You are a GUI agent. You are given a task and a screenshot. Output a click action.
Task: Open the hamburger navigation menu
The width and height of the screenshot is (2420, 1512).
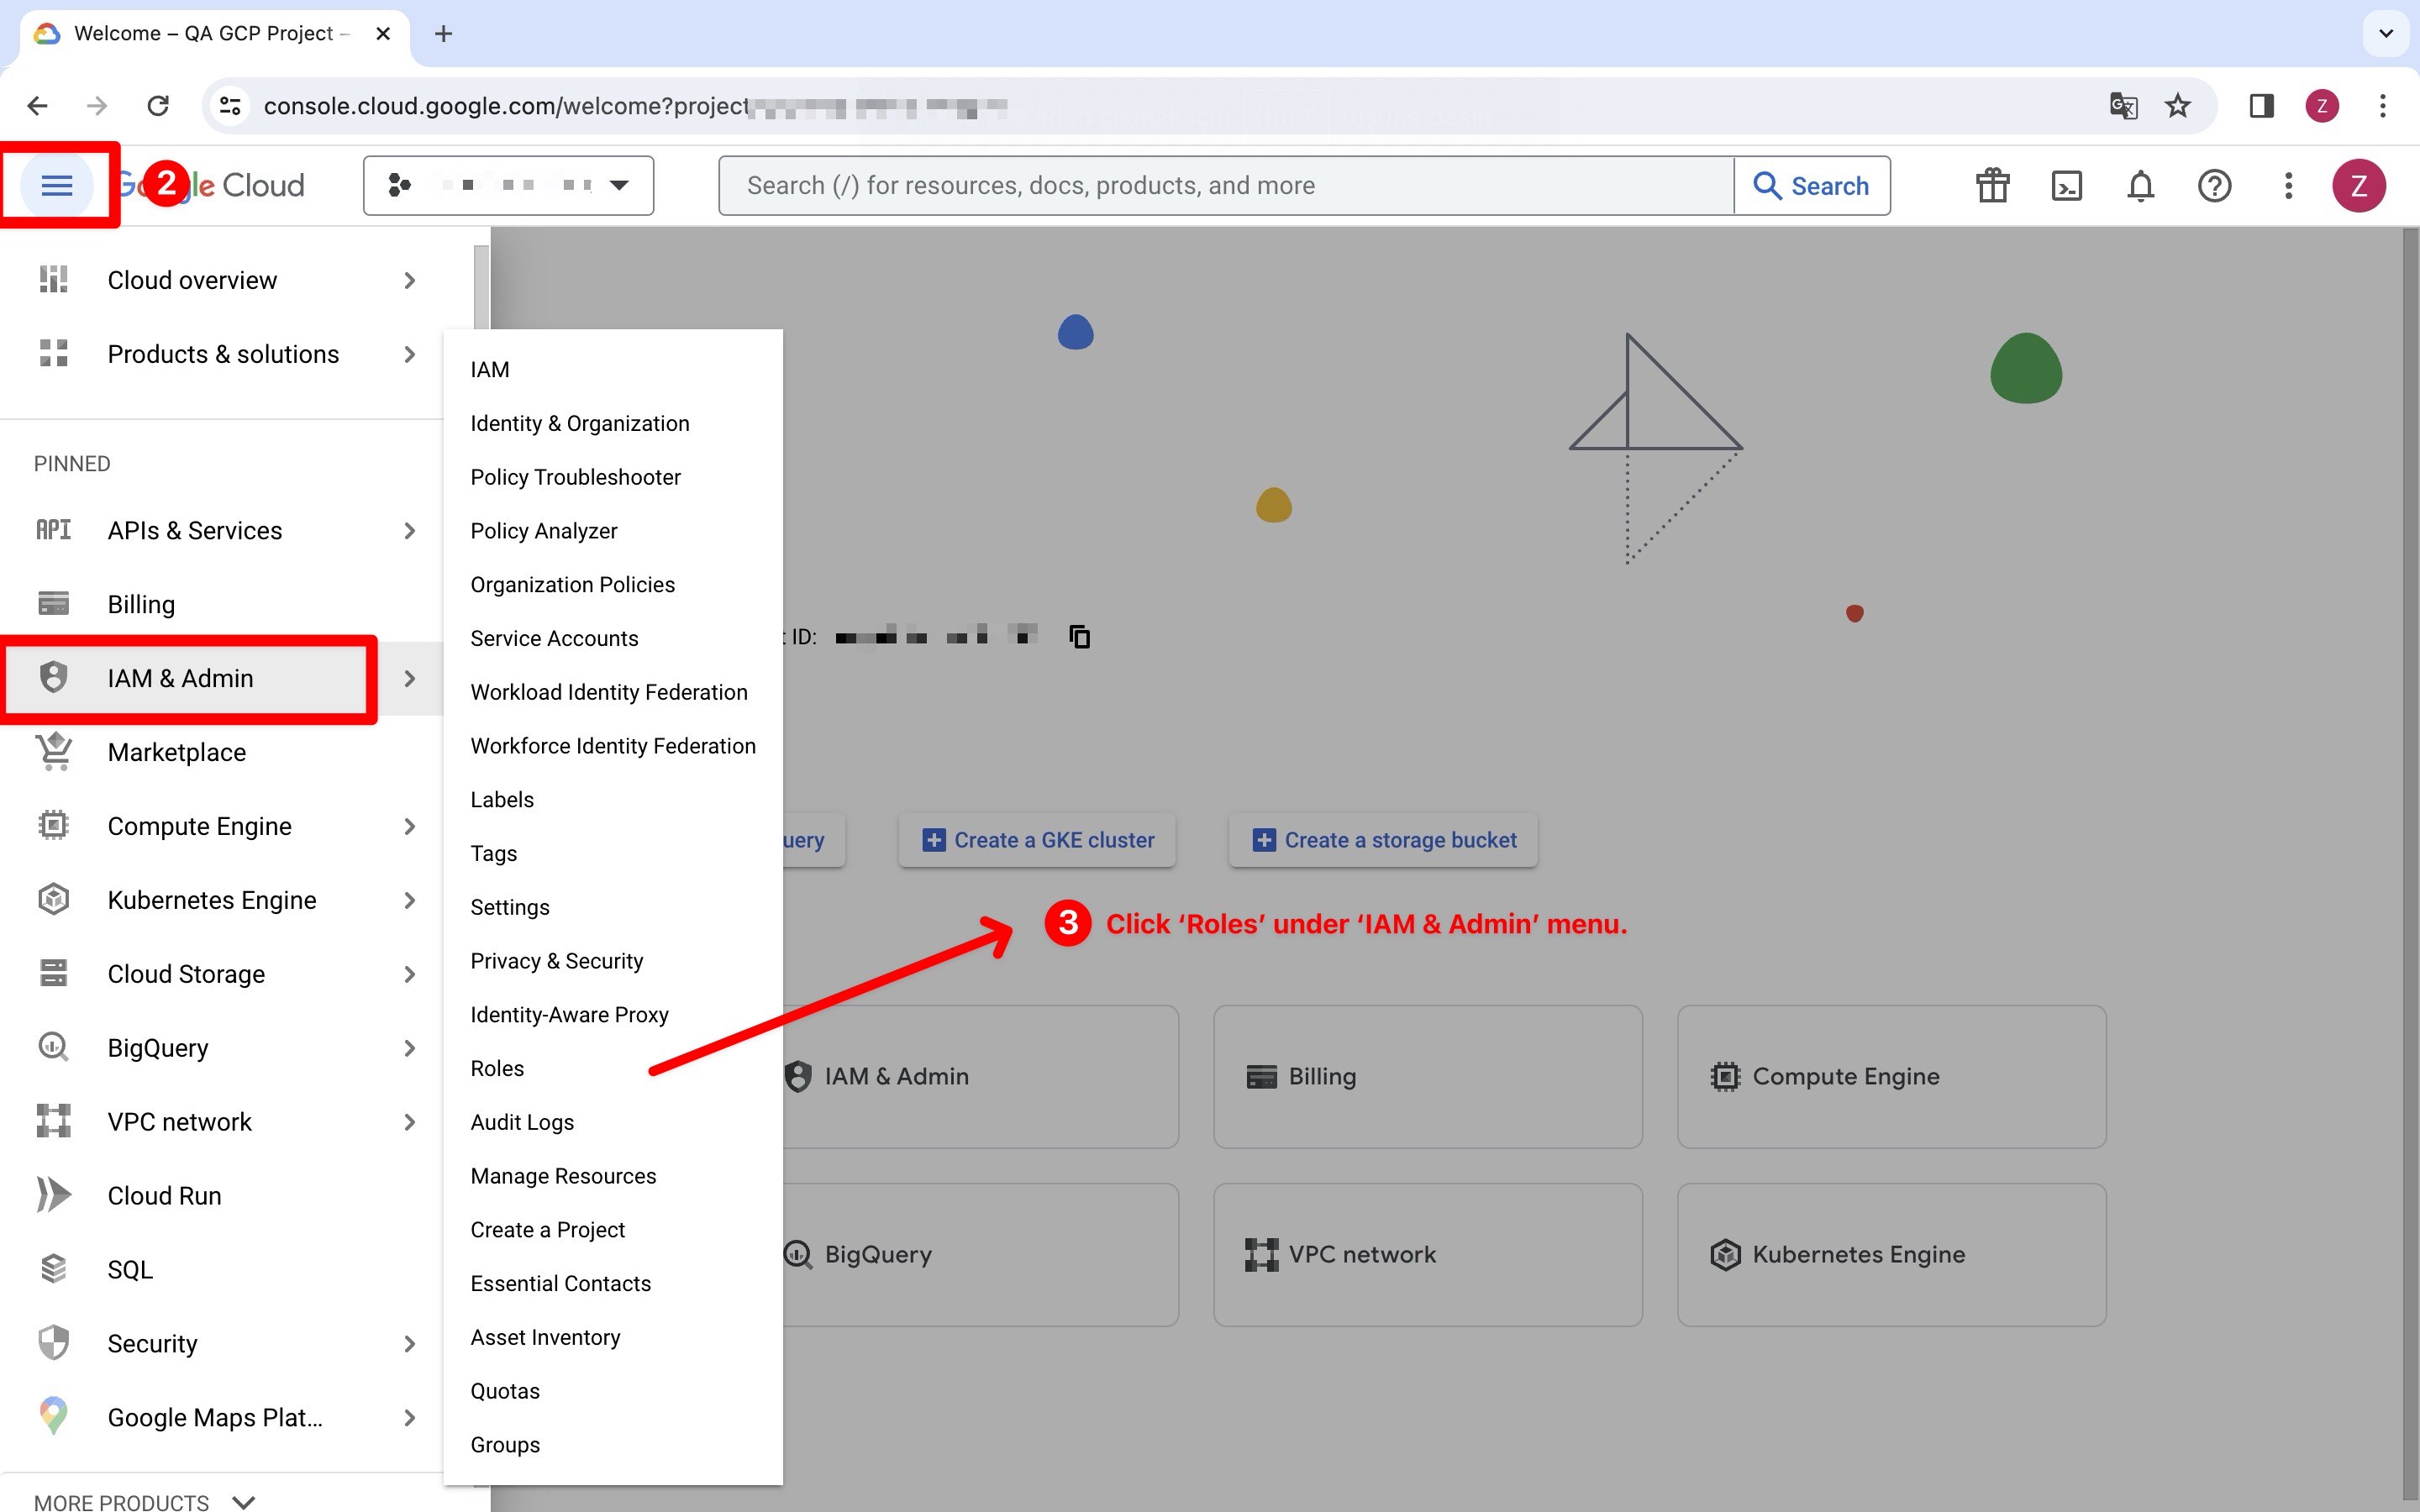pos(57,185)
